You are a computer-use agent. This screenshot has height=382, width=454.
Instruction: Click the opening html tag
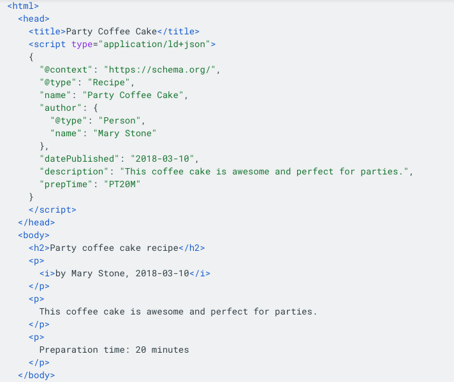[23, 6]
